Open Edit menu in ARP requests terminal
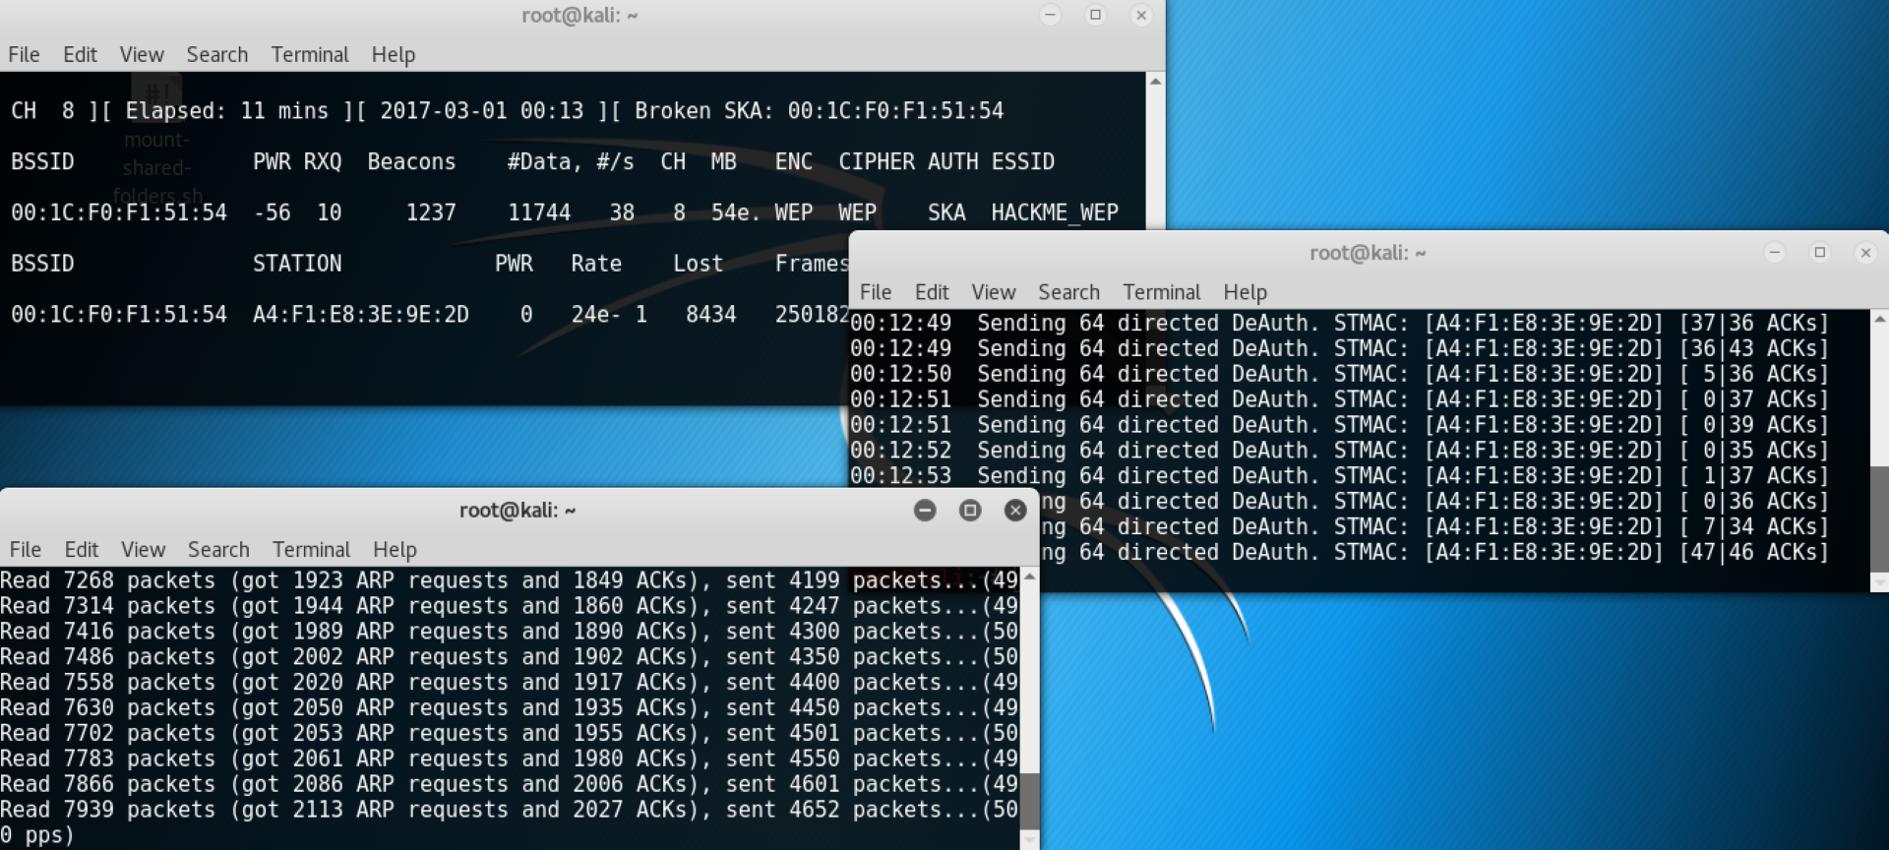Viewport: 1889px width, 850px height. click(x=81, y=550)
